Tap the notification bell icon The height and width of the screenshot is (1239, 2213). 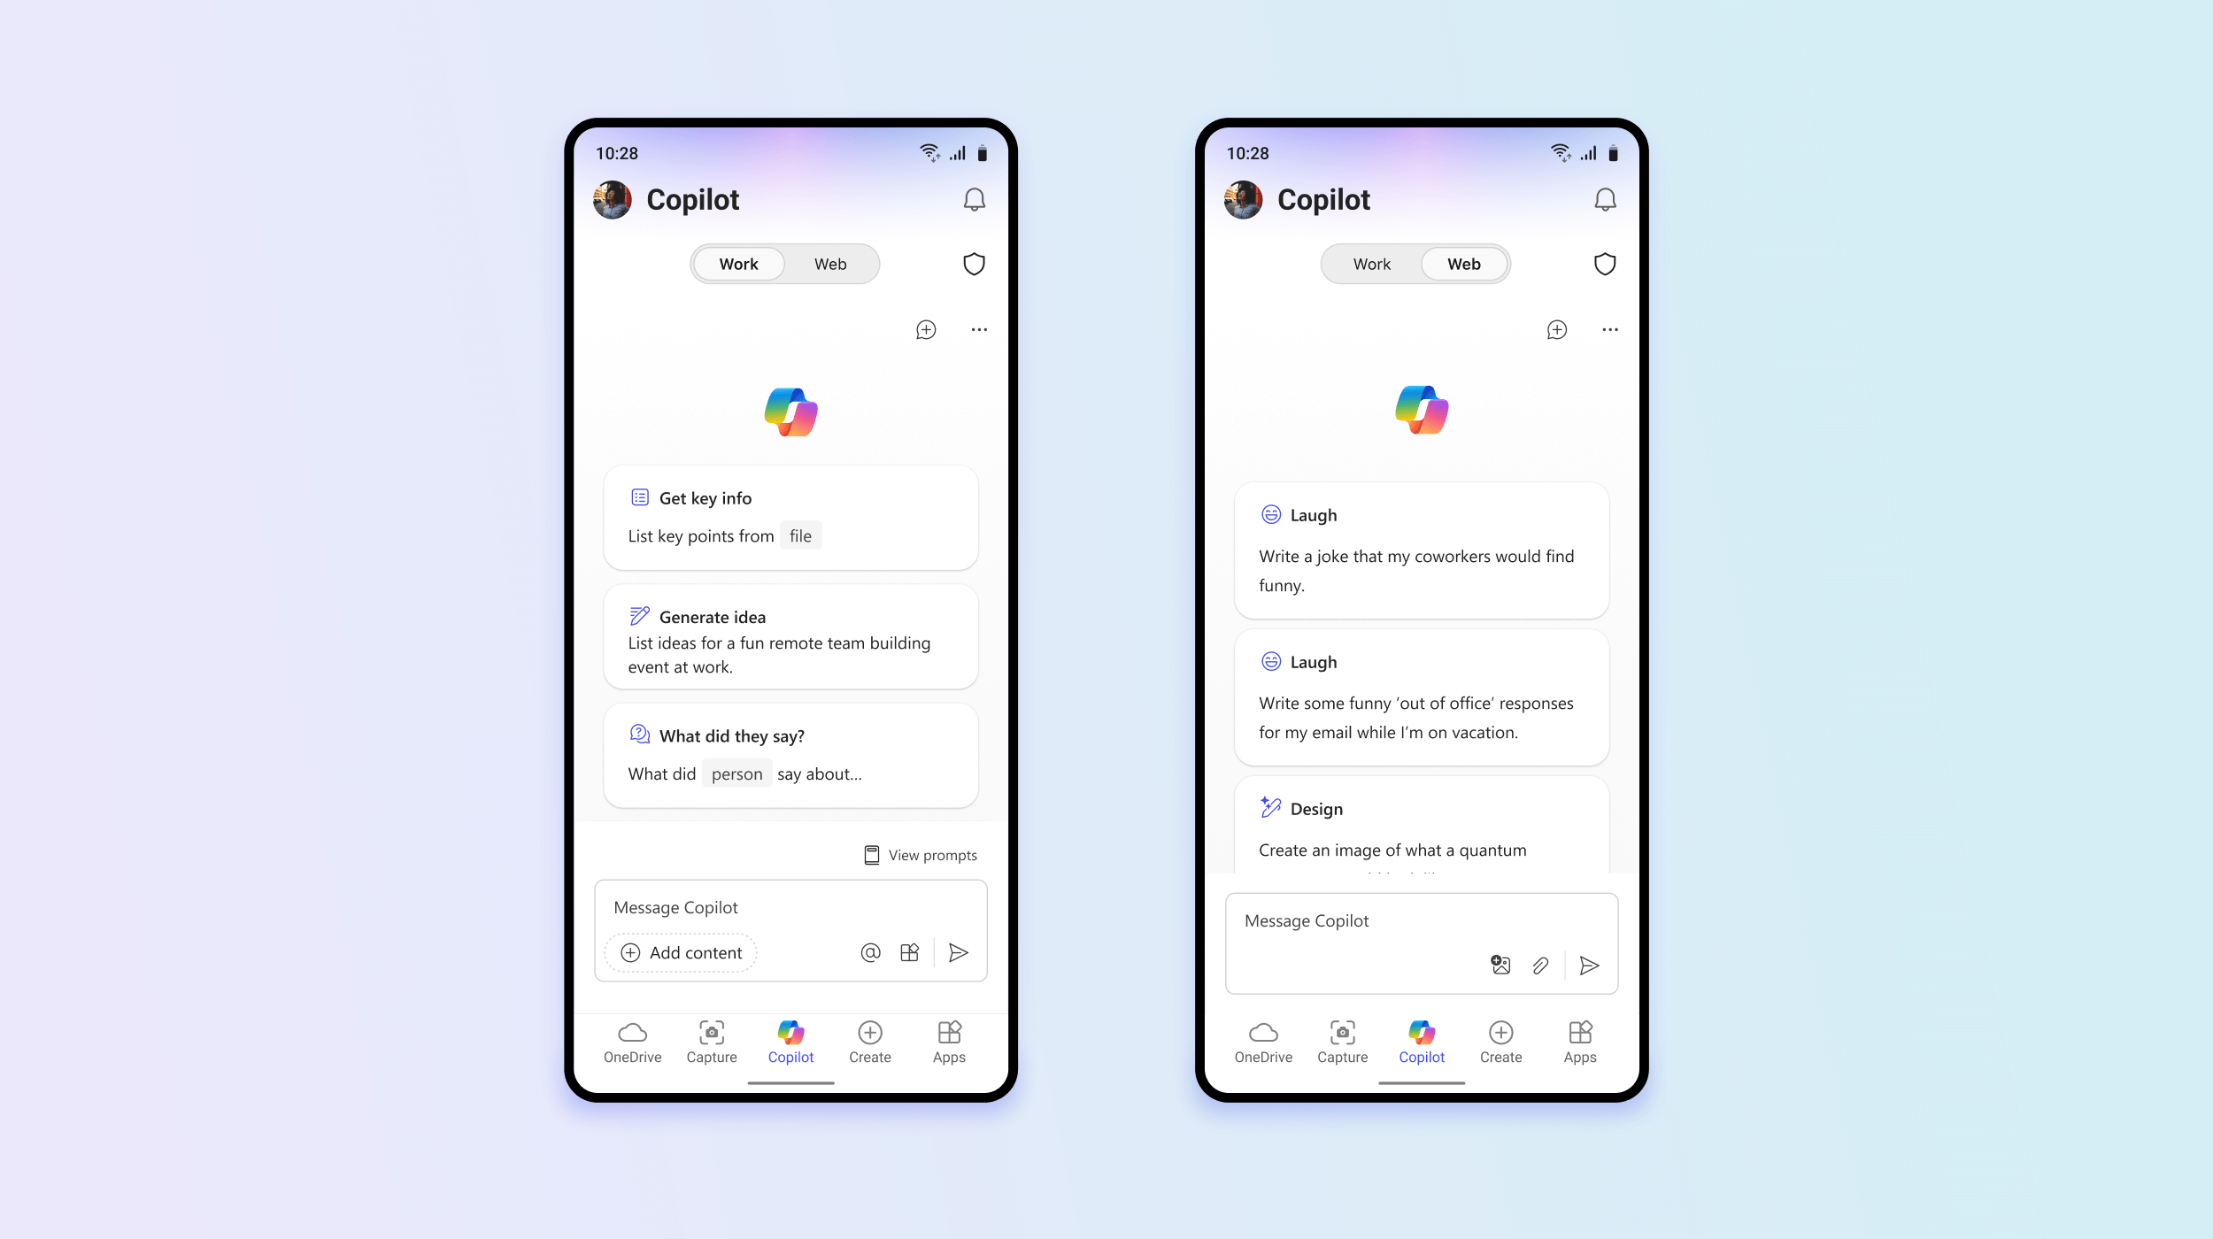coord(973,199)
